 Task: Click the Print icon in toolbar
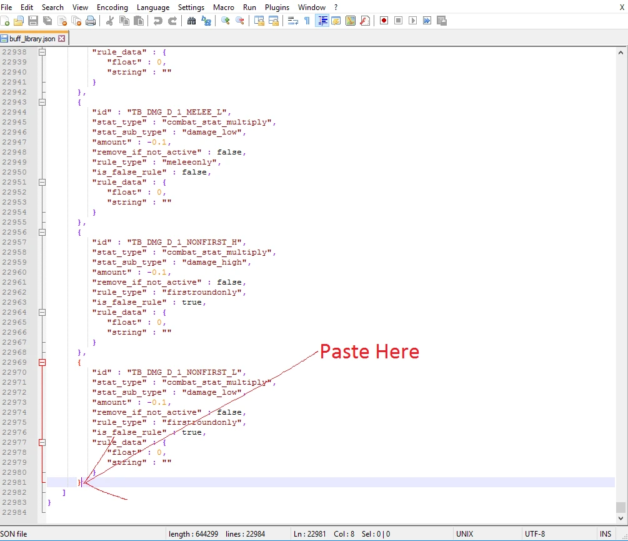click(x=91, y=21)
